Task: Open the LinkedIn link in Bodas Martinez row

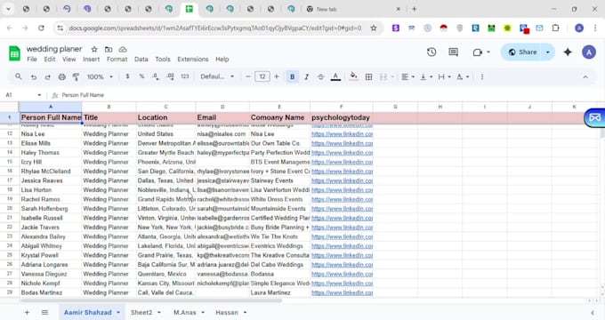Action: click(343, 293)
